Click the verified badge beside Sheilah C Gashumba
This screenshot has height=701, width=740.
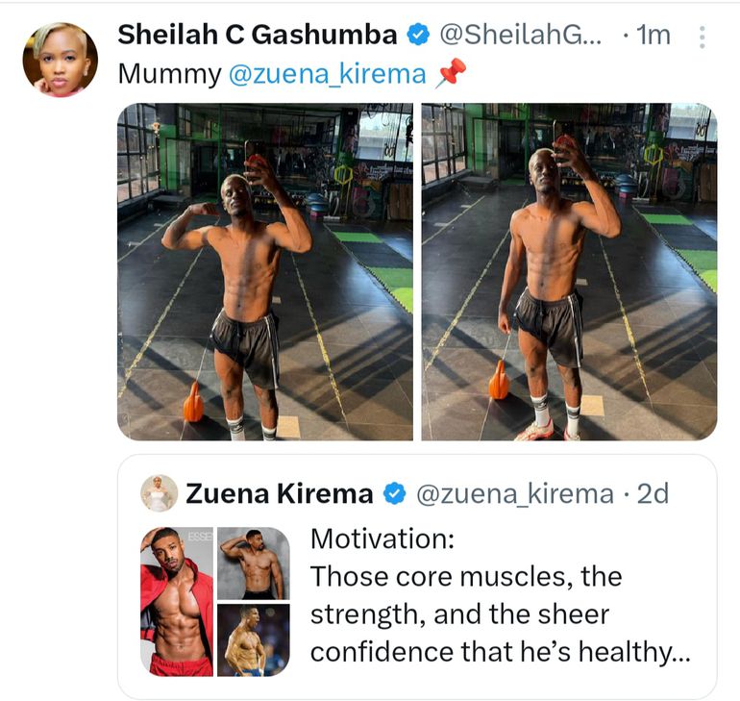[x=418, y=35]
